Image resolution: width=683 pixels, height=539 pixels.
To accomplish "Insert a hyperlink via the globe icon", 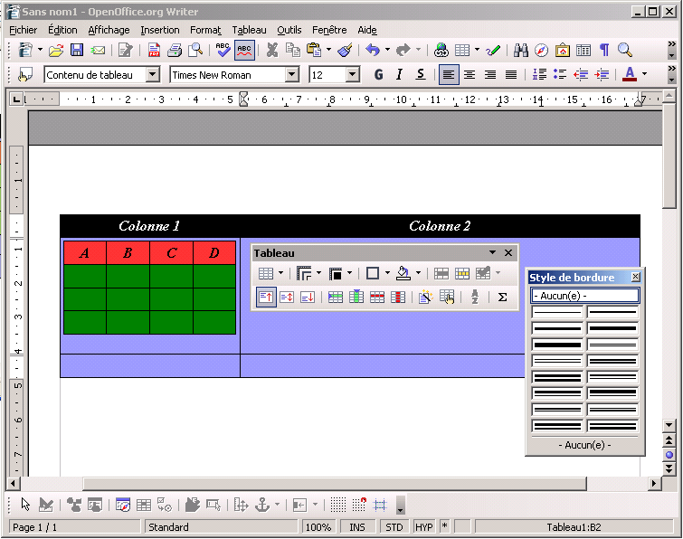I will (441, 50).
